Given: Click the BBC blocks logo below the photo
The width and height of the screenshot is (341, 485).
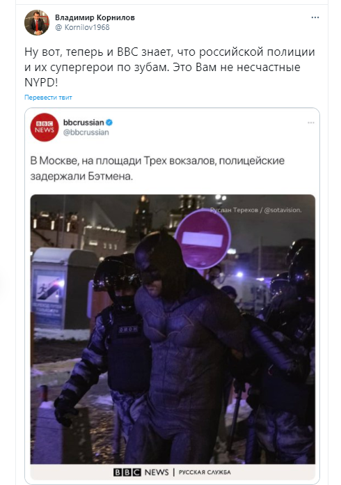Looking at the screenshot, I should point(127,472).
